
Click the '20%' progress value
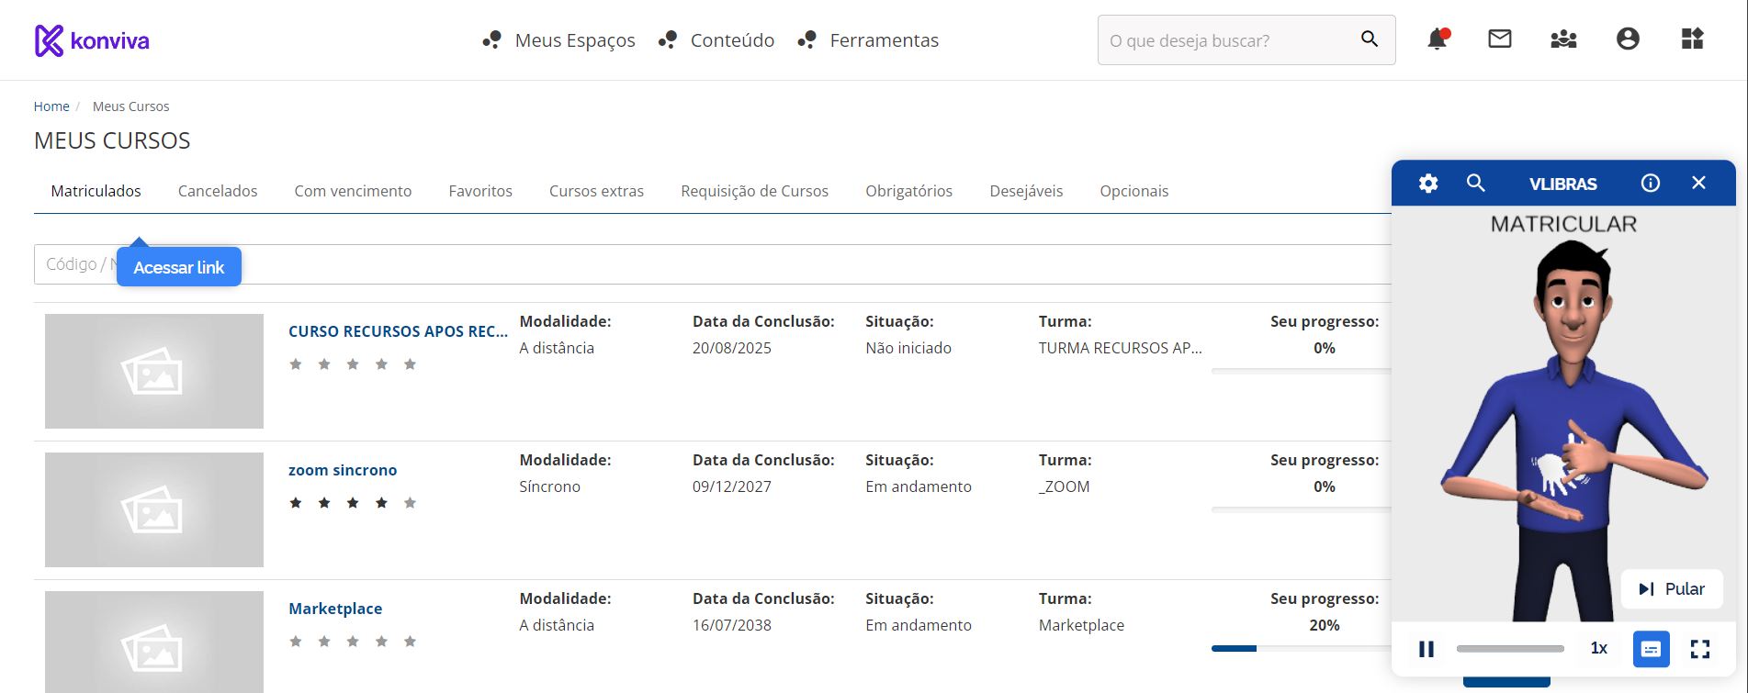(1325, 625)
